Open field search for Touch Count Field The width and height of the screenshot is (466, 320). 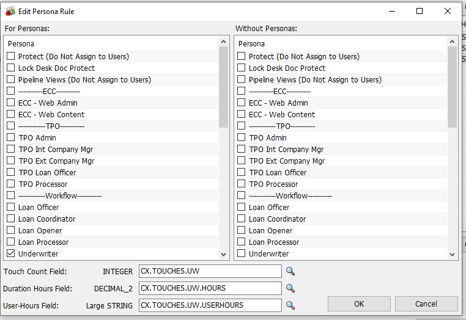[290, 271]
